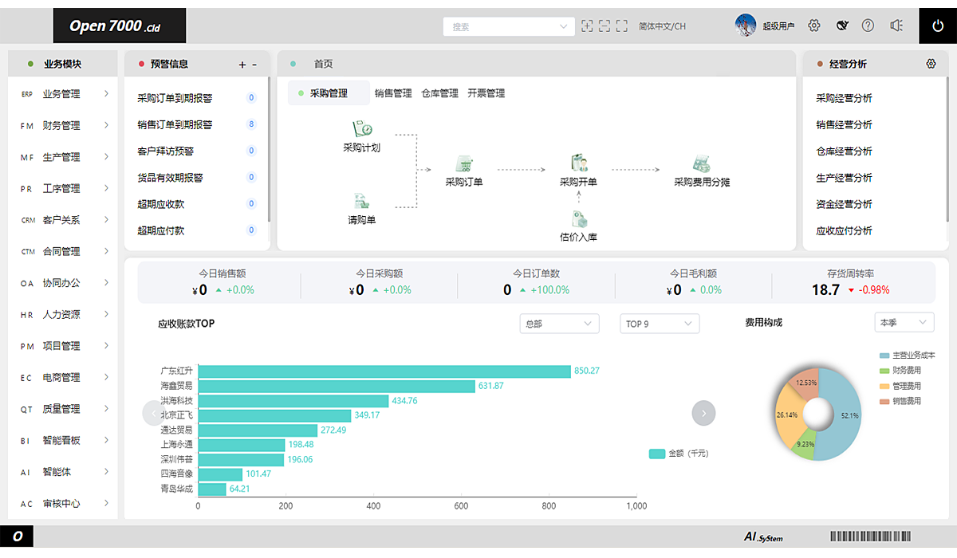
Task: Toggle the fullscreen frame icon
Action: coord(622,26)
